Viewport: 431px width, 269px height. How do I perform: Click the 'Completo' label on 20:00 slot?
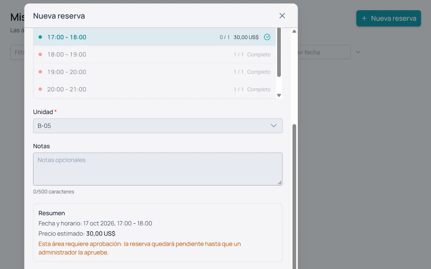click(x=259, y=89)
